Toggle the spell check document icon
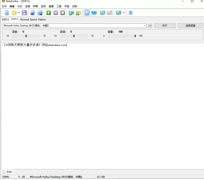This screenshot has width=204, height=180. 87,13
